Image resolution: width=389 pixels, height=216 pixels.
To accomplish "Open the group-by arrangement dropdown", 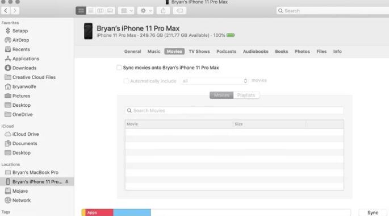I will pos(126,11).
